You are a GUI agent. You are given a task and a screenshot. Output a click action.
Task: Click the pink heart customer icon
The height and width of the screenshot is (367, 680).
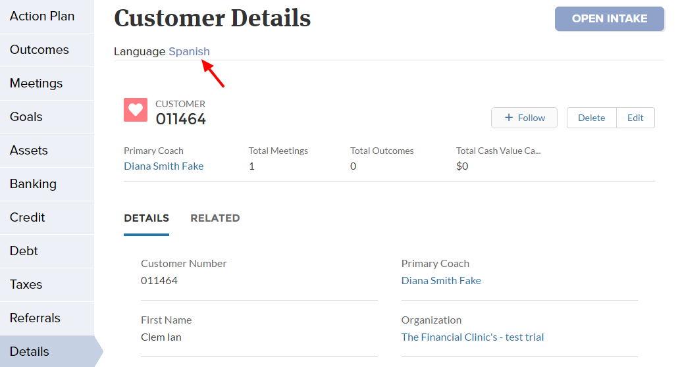click(x=136, y=110)
